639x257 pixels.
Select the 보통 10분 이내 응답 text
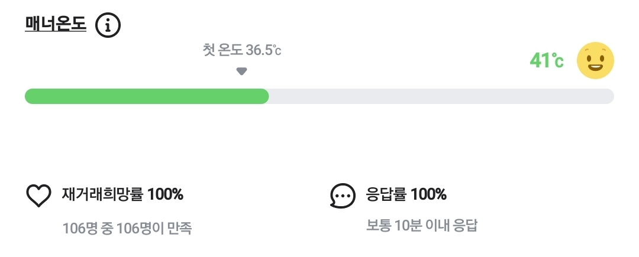tap(422, 225)
